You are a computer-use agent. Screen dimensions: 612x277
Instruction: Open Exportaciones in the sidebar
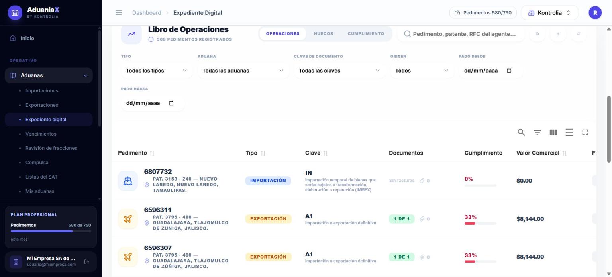[42, 105]
